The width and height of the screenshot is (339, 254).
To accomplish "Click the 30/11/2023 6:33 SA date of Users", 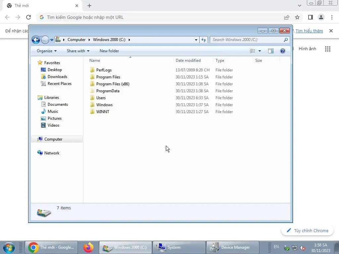I will coord(192,98).
